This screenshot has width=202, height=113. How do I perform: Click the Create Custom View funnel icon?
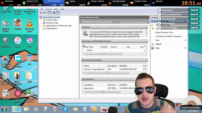153,29
